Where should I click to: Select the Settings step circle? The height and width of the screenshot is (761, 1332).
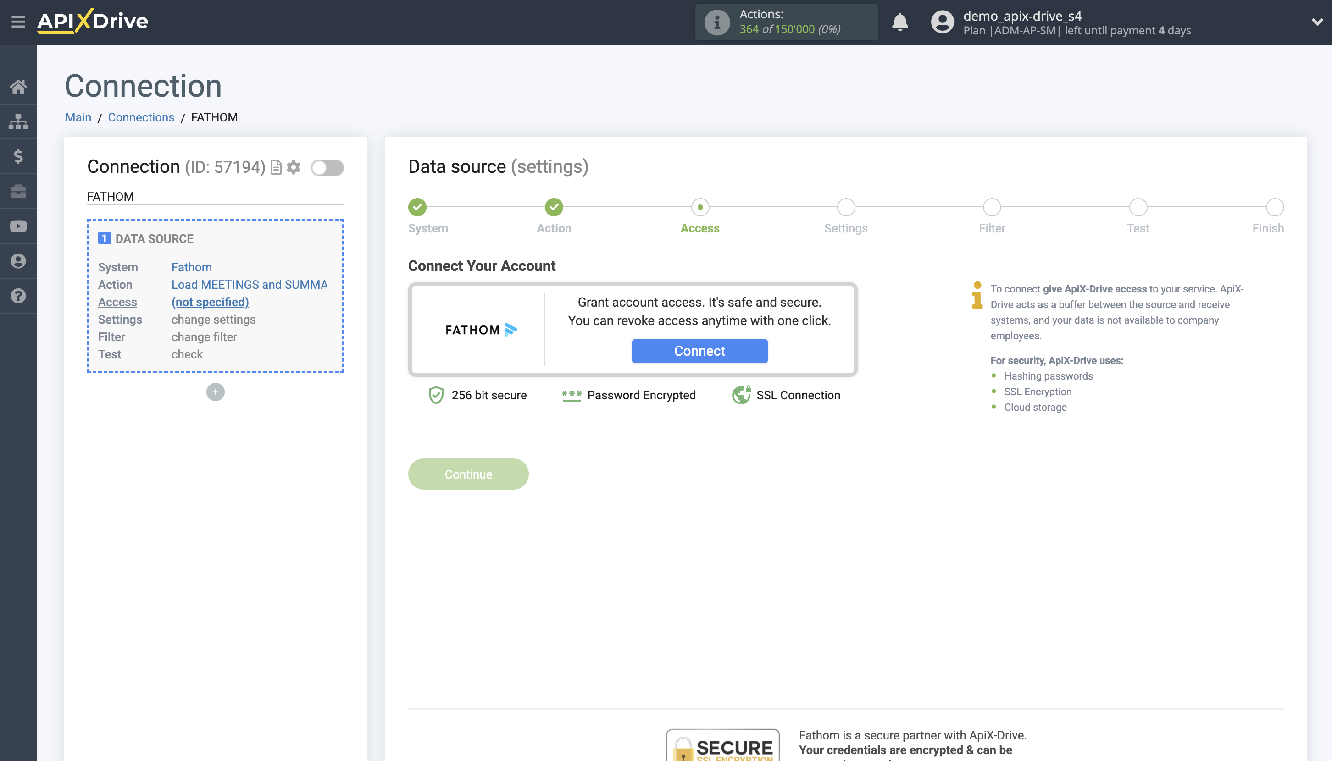click(845, 207)
